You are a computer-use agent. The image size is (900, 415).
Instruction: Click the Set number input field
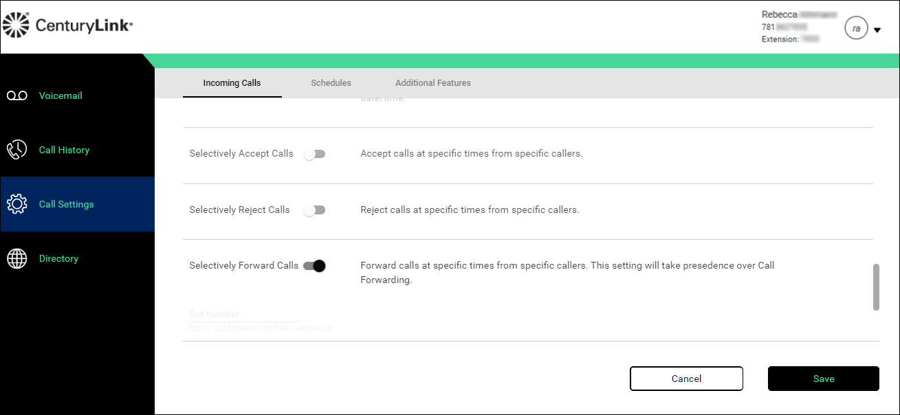click(x=243, y=315)
